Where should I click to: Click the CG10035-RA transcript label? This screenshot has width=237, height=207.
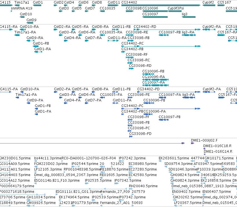pos(111,32)
